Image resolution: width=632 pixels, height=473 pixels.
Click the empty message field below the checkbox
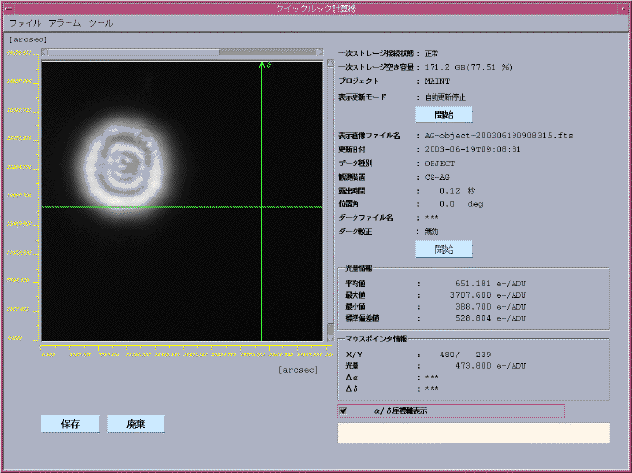point(474,434)
